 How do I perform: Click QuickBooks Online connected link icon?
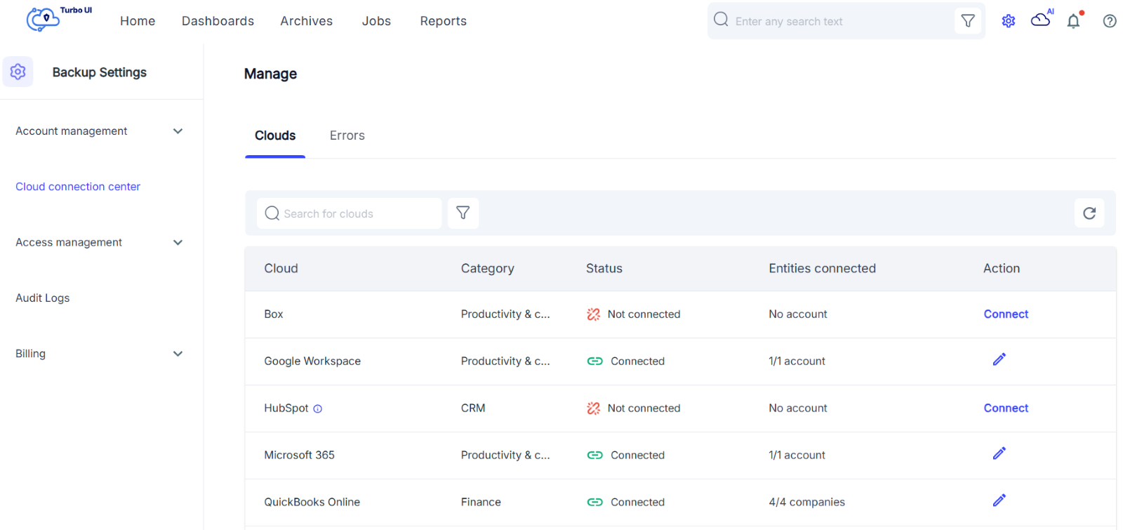[x=595, y=503]
